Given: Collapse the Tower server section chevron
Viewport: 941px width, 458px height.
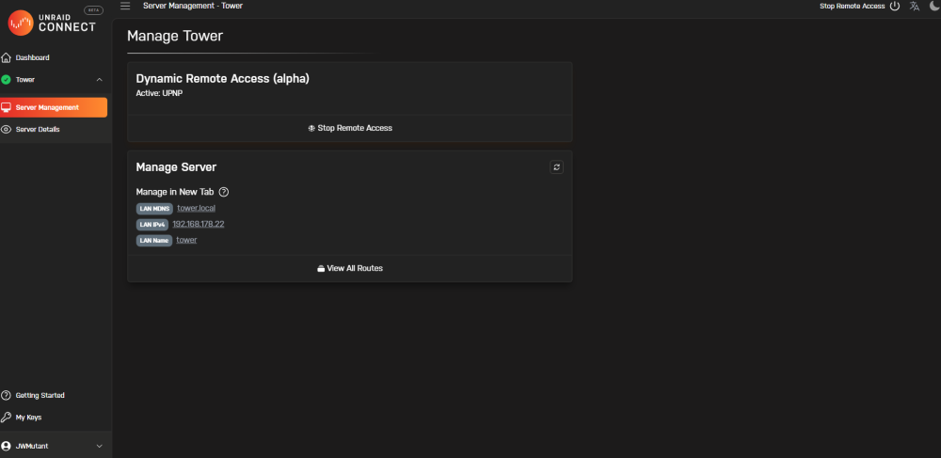Looking at the screenshot, I should point(100,80).
